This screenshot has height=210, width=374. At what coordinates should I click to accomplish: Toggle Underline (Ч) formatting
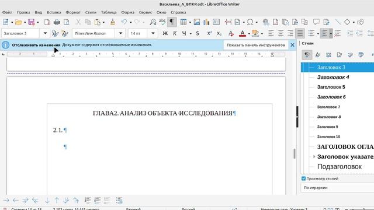(184, 34)
